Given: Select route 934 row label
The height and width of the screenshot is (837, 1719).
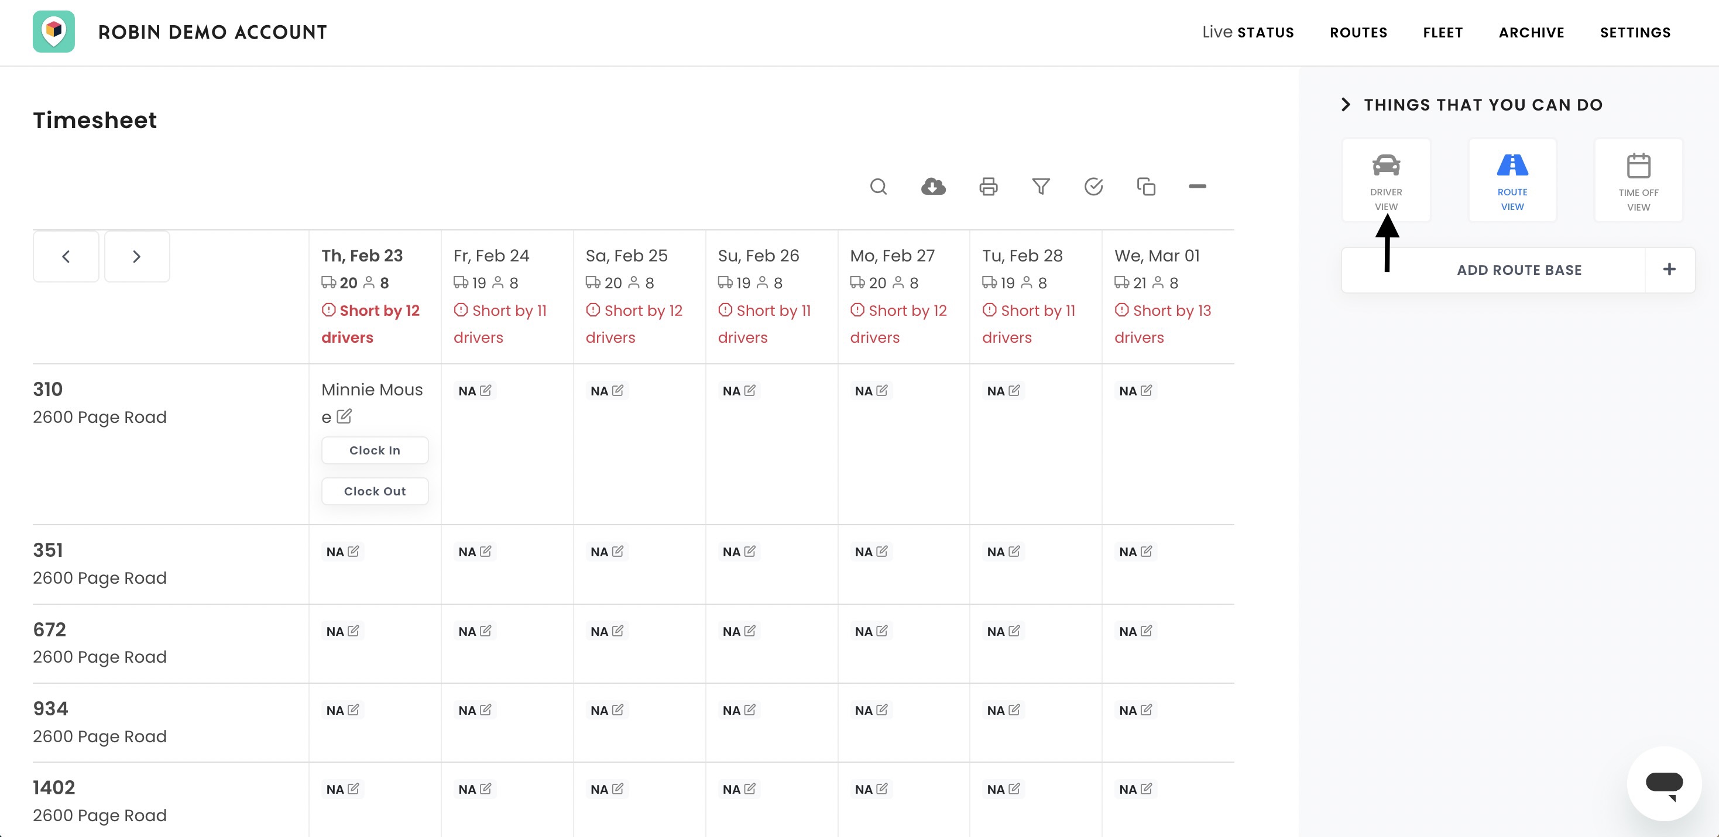Looking at the screenshot, I should tap(50, 708).
